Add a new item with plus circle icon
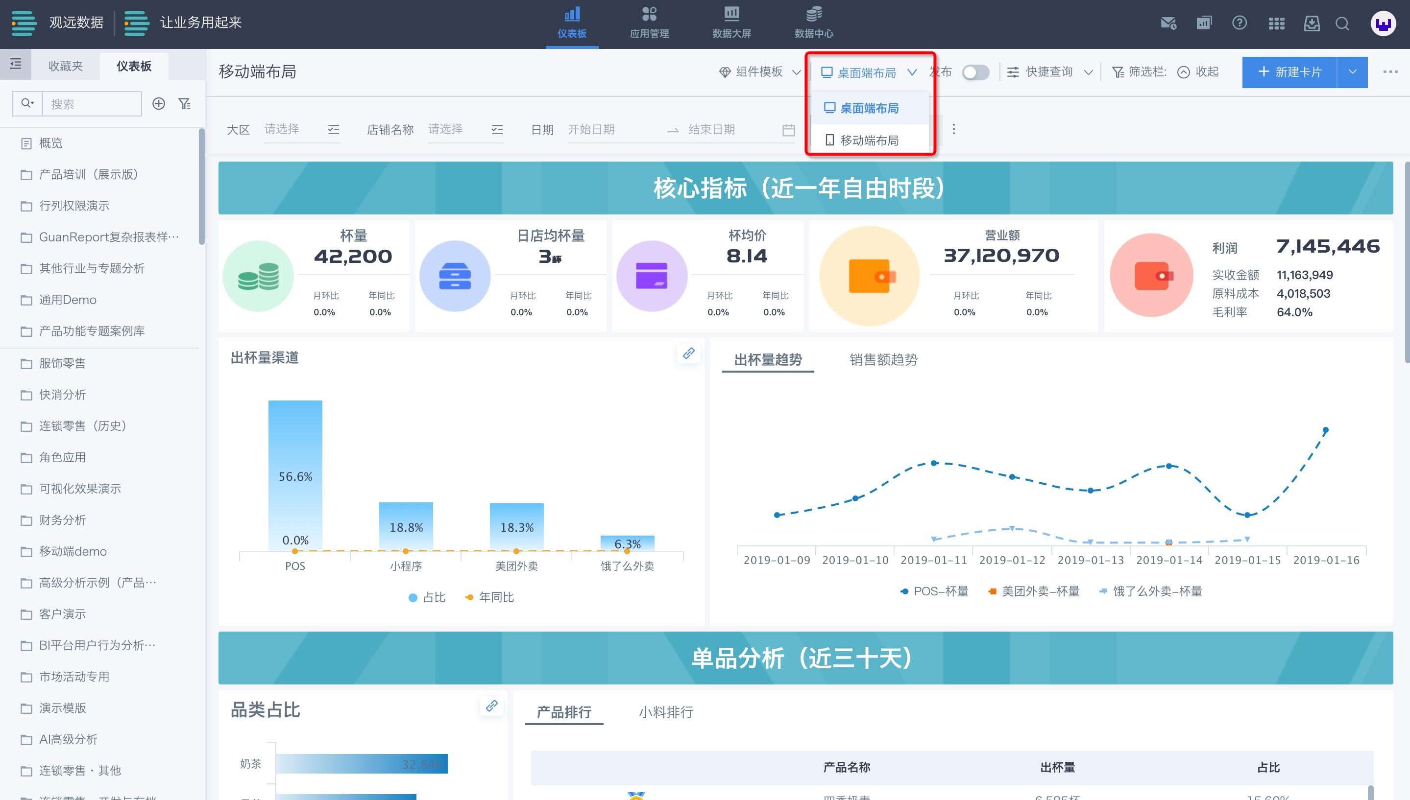This screenshot has height=800, width=1410. (159, 103)
